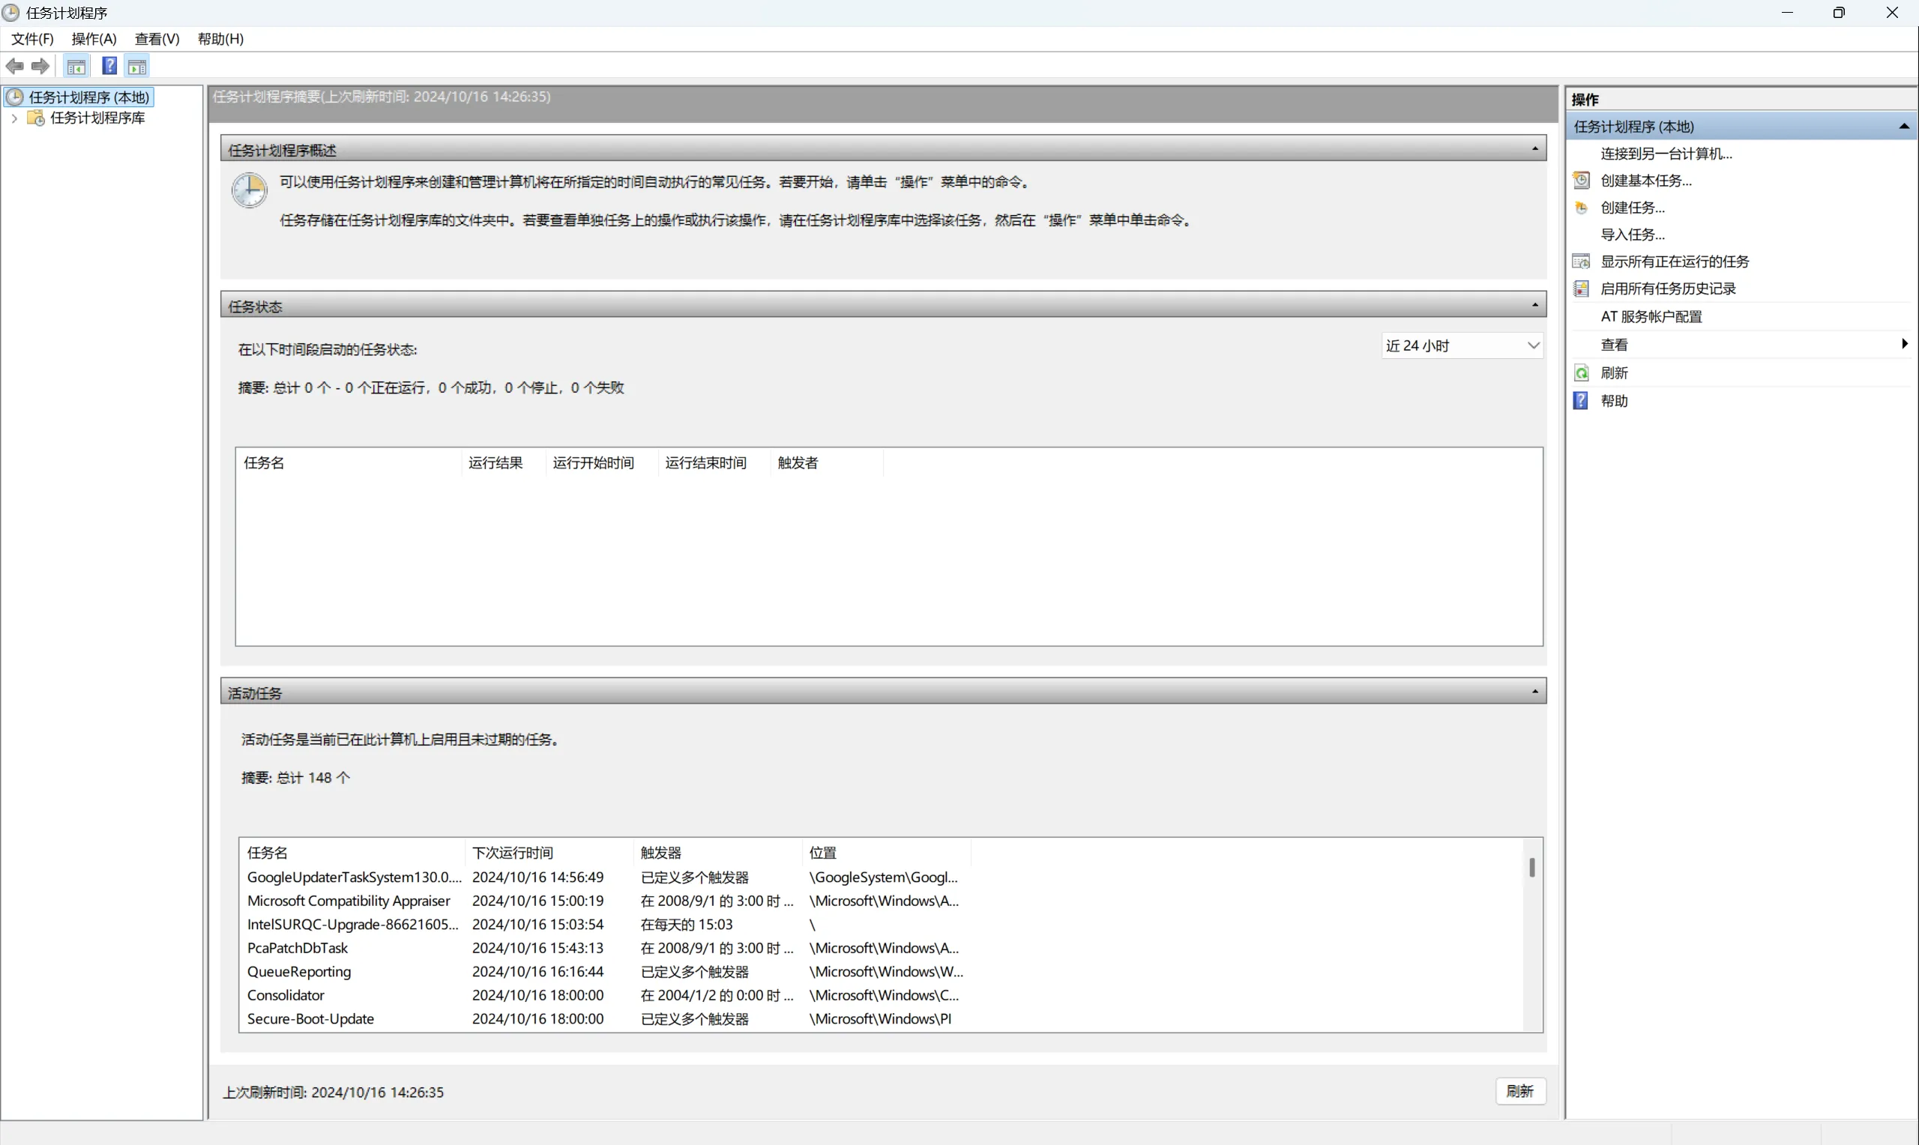Click 连接到另一台计算机 action link
1919x1145 pixels.
1666,154
